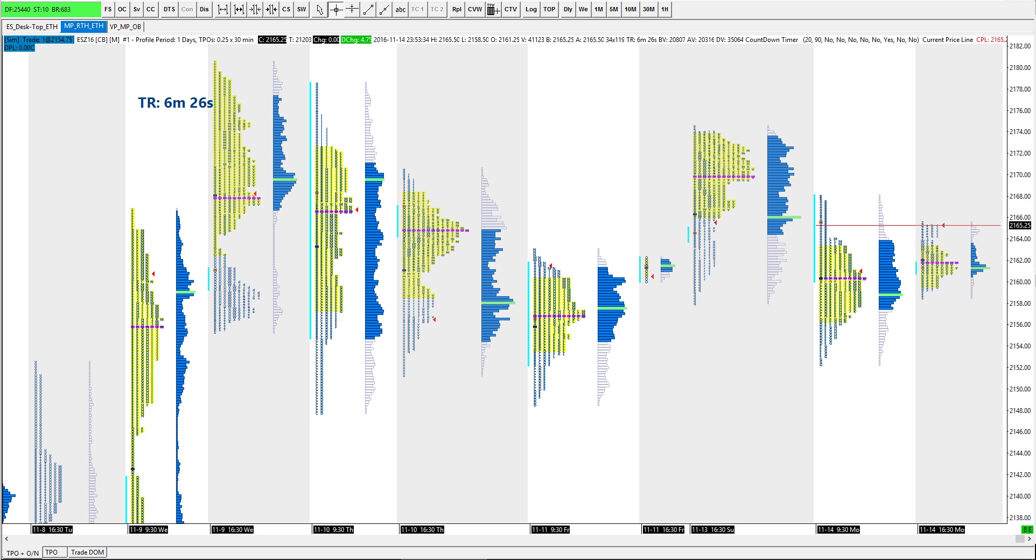Click the OC toolbar button
This screenshot has height=560, width=1036.
[122, 10]
